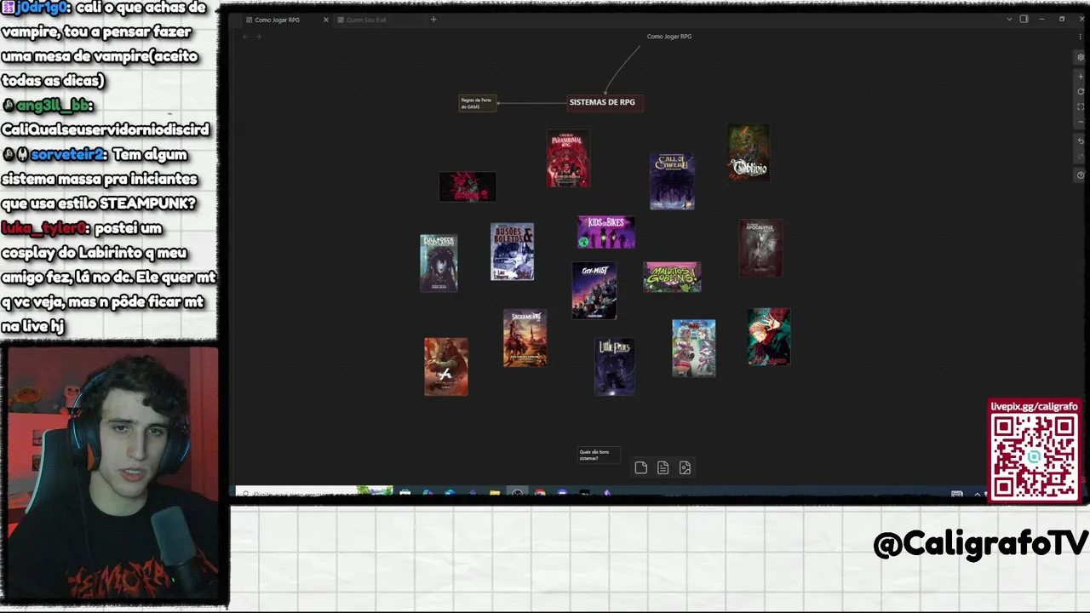
Task: Toggle right sidebar in Obsidian
Action: [x=1024, y=19]
